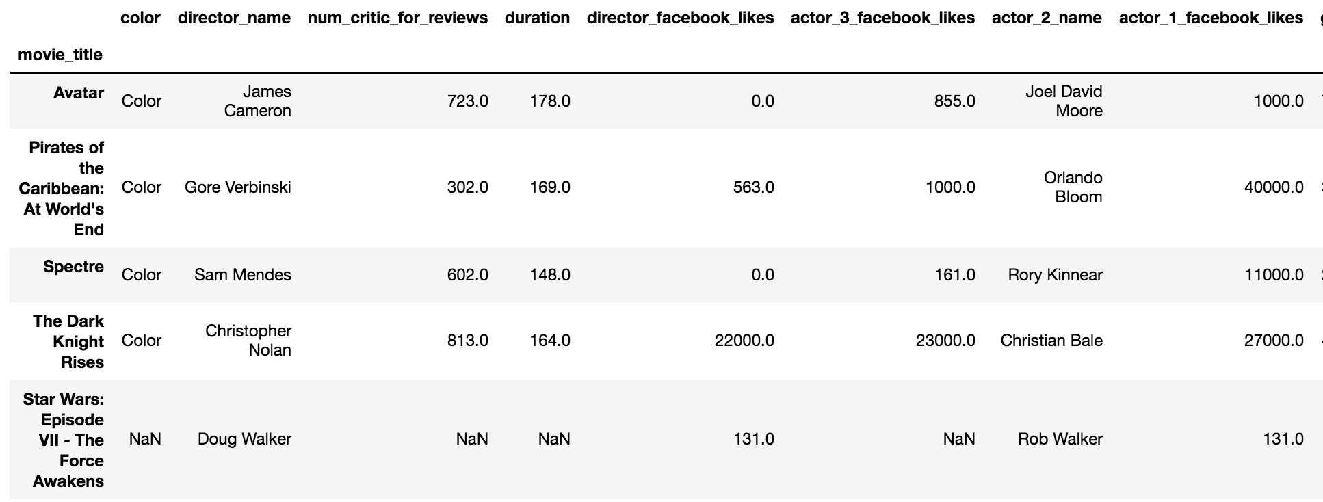Click the Pirates of the Caribbean row title
Image resolution: width=1323 pixels, height=502 pixels.
pos(62,188)
